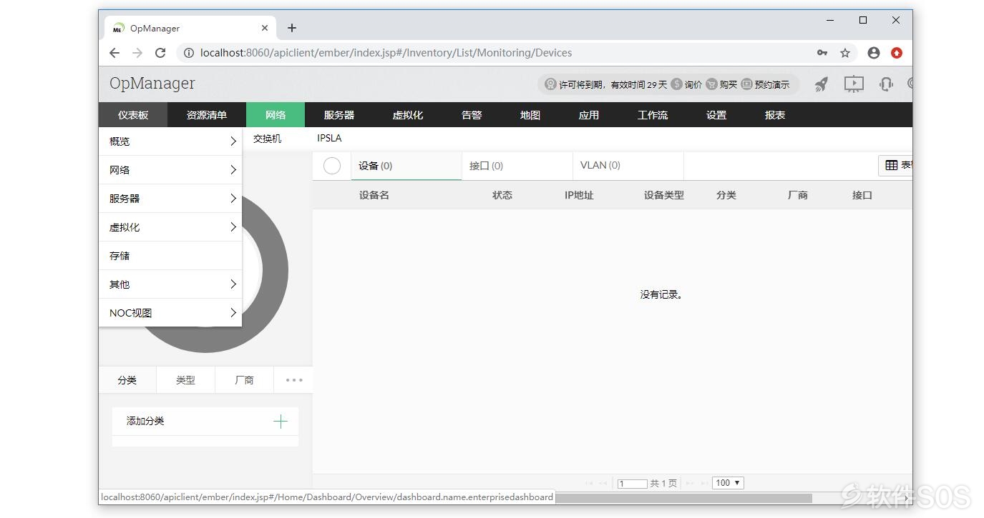Open the 服务器 top navigation item
The height and width of the screenshot is (518, 984).
[x=339, y=115]
